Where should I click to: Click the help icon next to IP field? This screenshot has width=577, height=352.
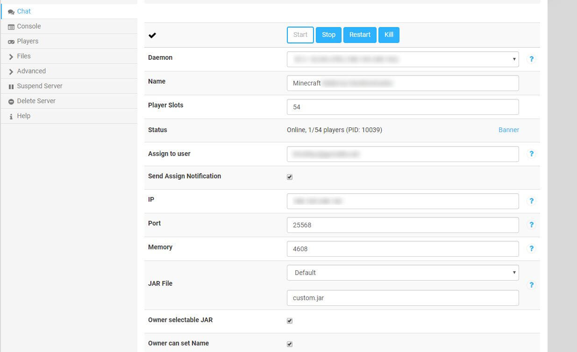point(531,201)
